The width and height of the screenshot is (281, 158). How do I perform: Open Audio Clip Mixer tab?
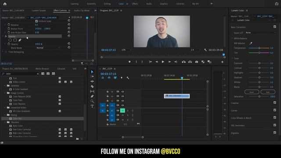82,11
